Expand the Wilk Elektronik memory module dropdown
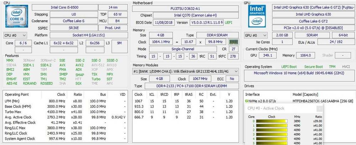 185,71
